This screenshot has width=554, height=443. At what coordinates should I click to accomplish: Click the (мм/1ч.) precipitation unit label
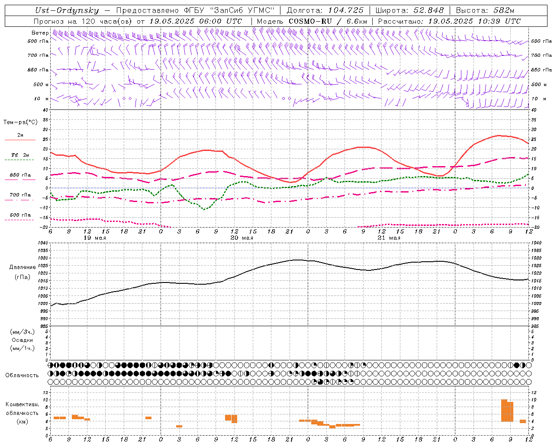23,348
